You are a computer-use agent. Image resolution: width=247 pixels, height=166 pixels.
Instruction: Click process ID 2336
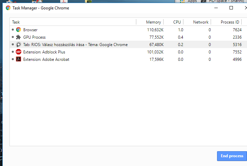(x=237, y=37)
